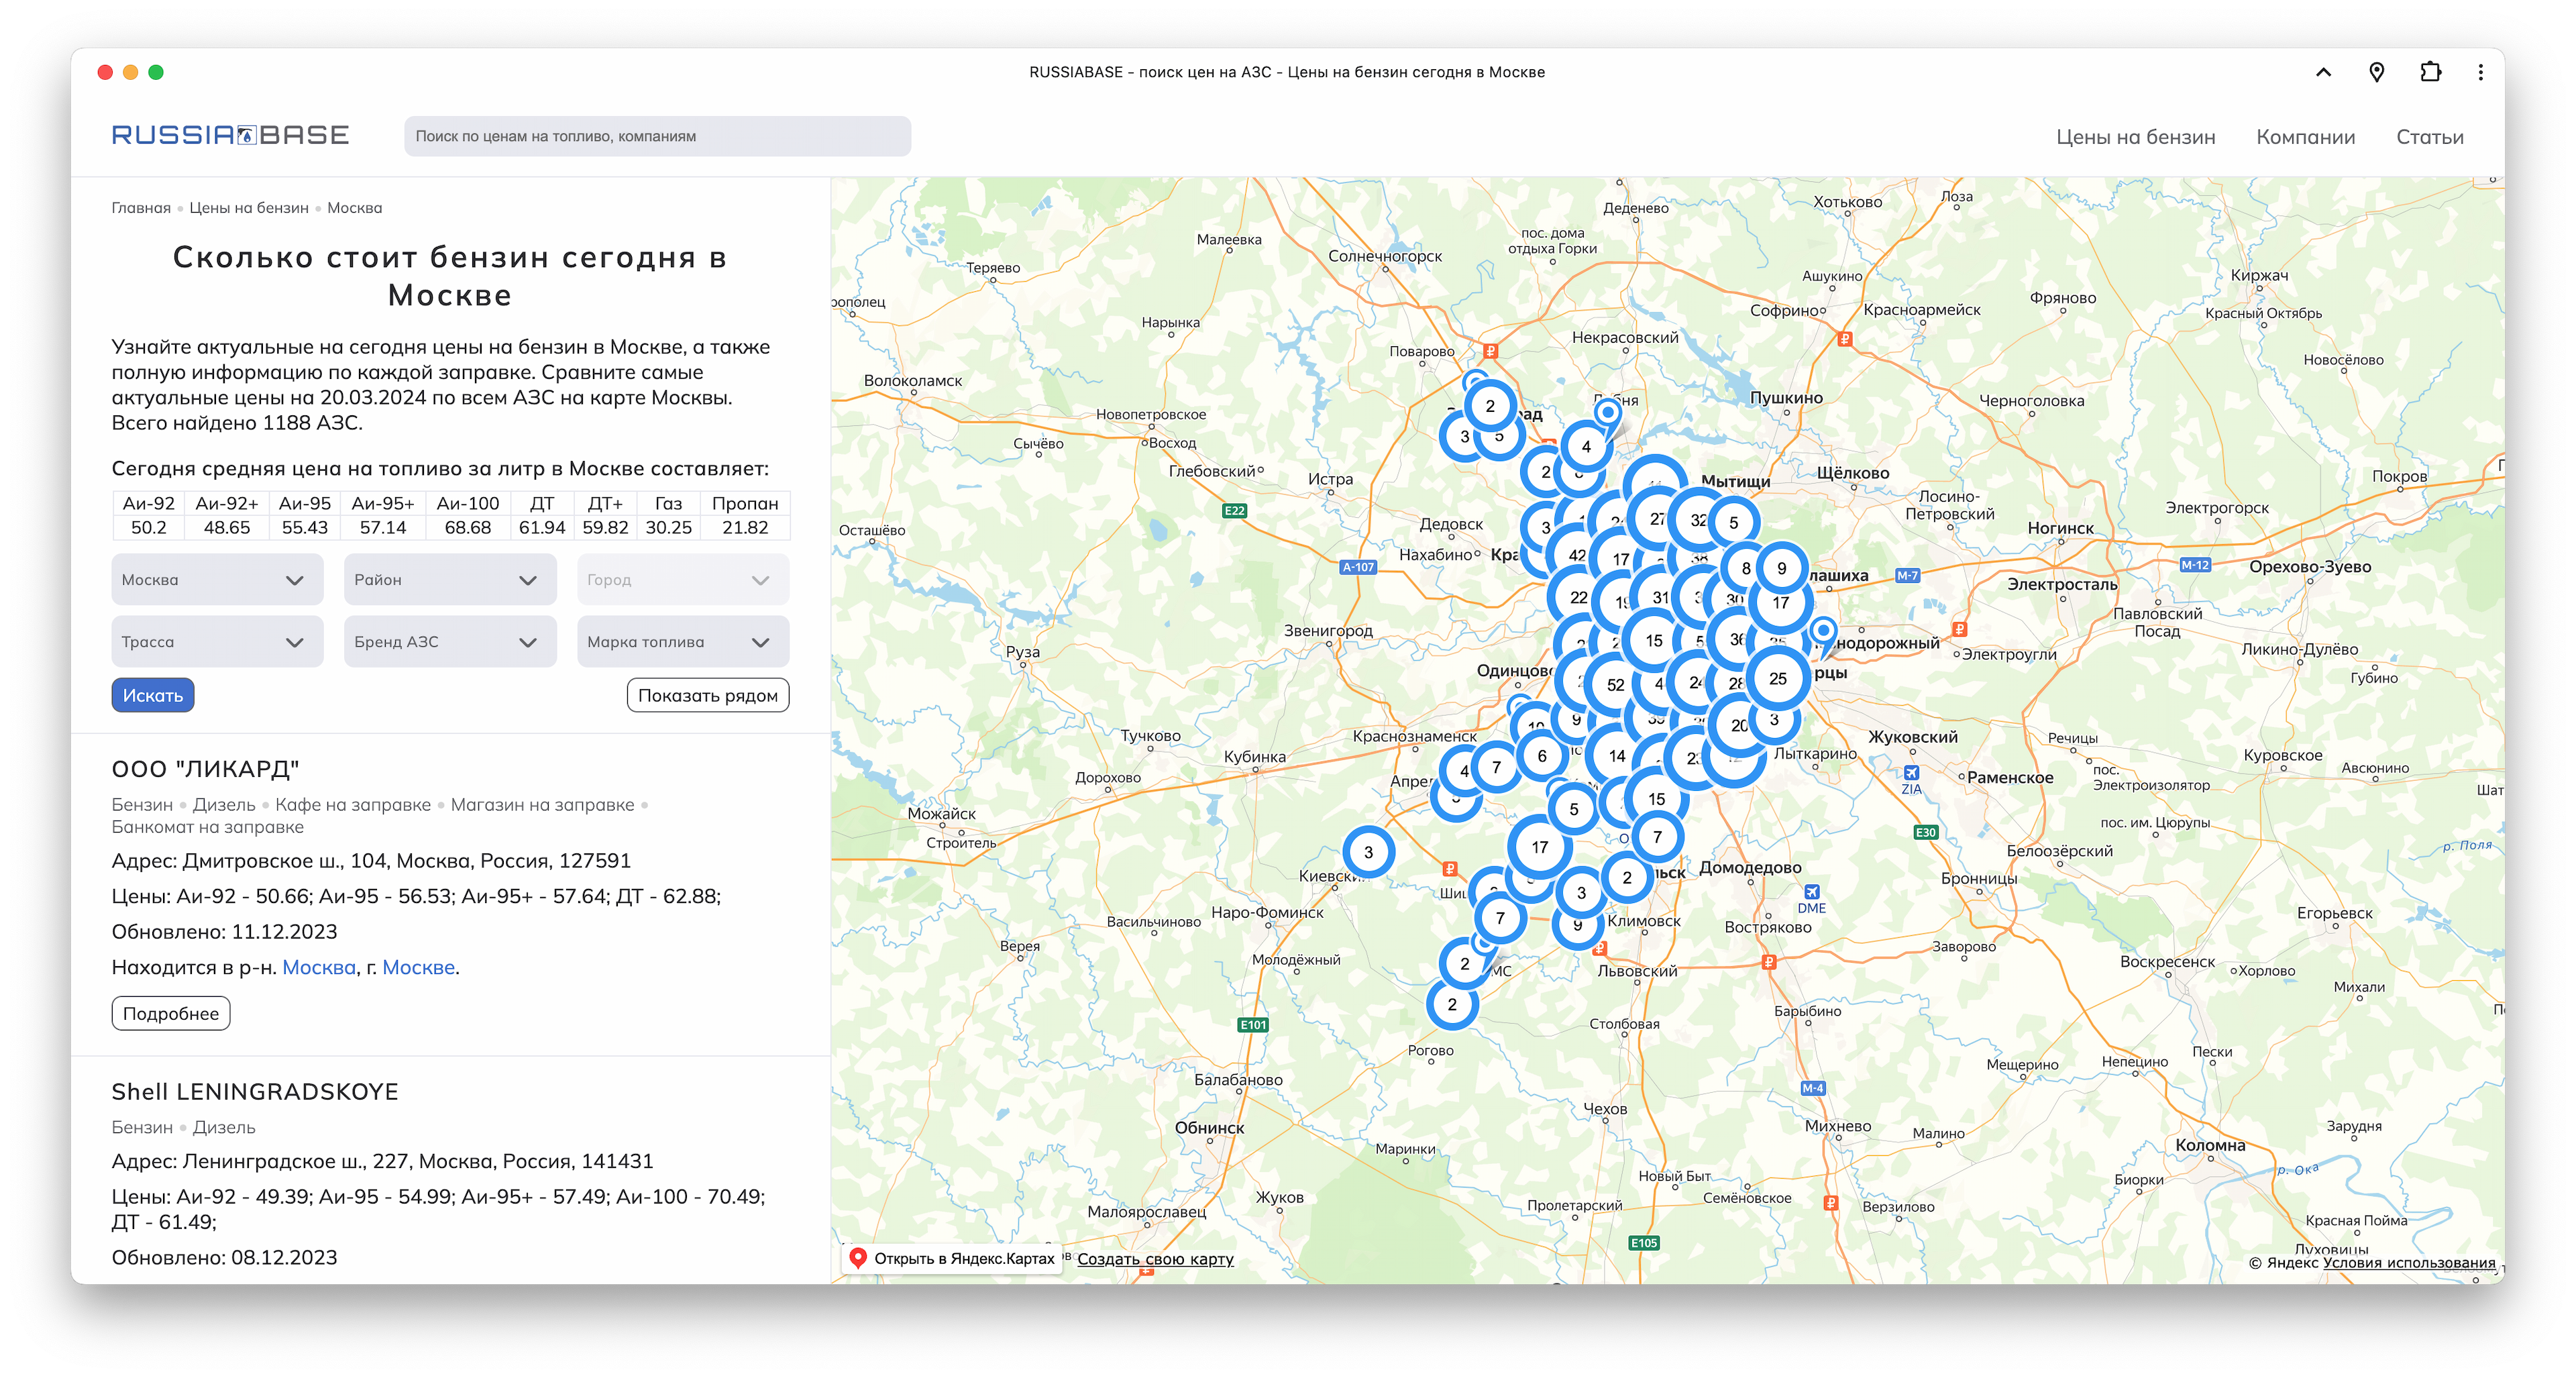Click the location pin icon in title bar

pos(2376,72)
